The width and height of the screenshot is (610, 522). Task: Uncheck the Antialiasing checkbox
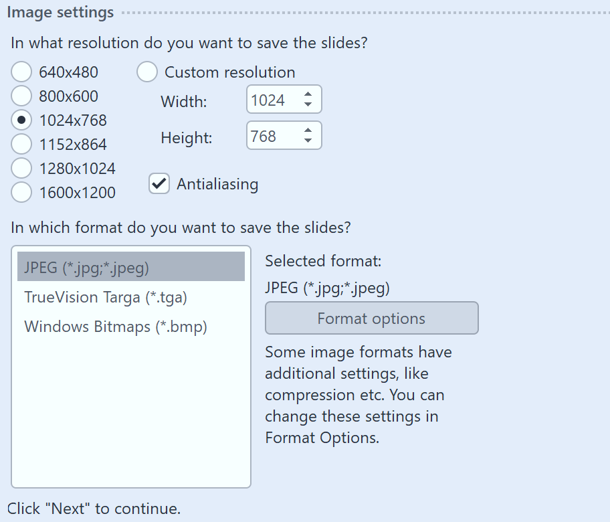click(x=159, y=183)
